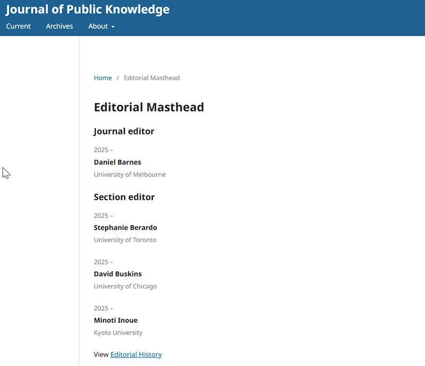Follow the Home breadcrumb link
The height and width of the screenshot is (366, 425).
click(x=103, y=78)
